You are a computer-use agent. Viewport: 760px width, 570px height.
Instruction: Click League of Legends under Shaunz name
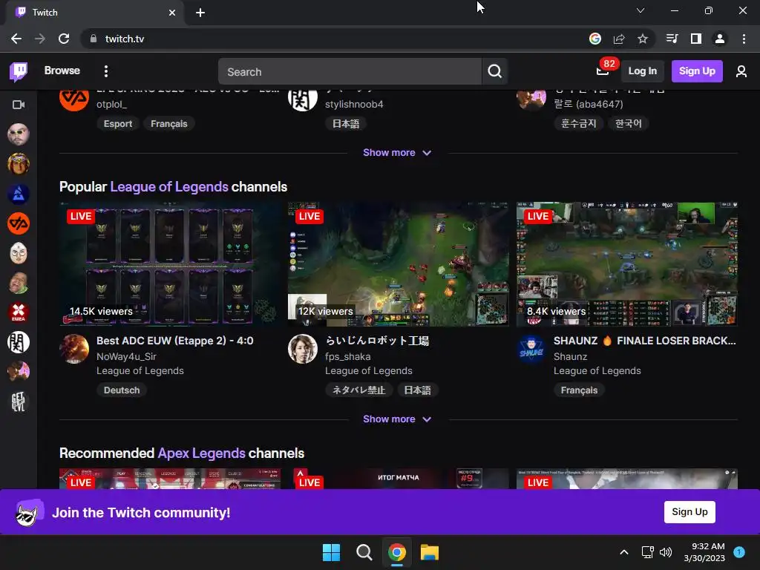[597, 371]
